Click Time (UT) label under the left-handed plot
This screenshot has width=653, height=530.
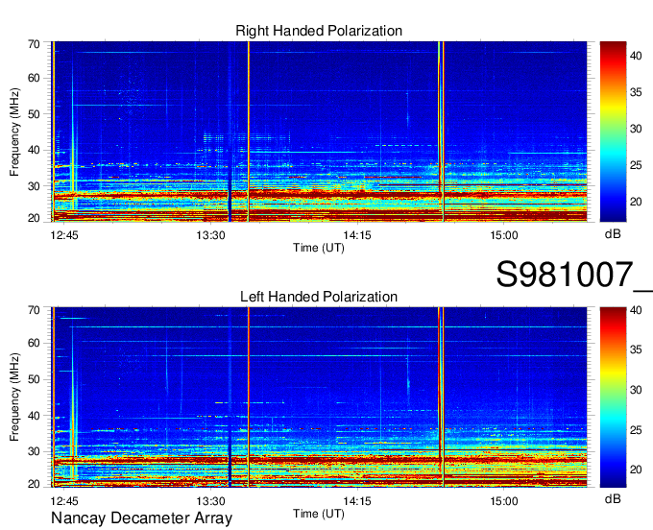coord(319,514)
